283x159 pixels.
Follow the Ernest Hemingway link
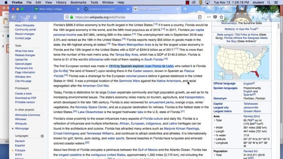(x=66, y=133)
